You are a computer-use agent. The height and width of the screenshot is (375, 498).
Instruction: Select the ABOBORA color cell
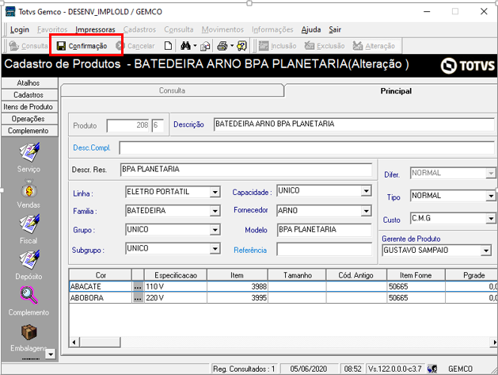coord(101,298)
